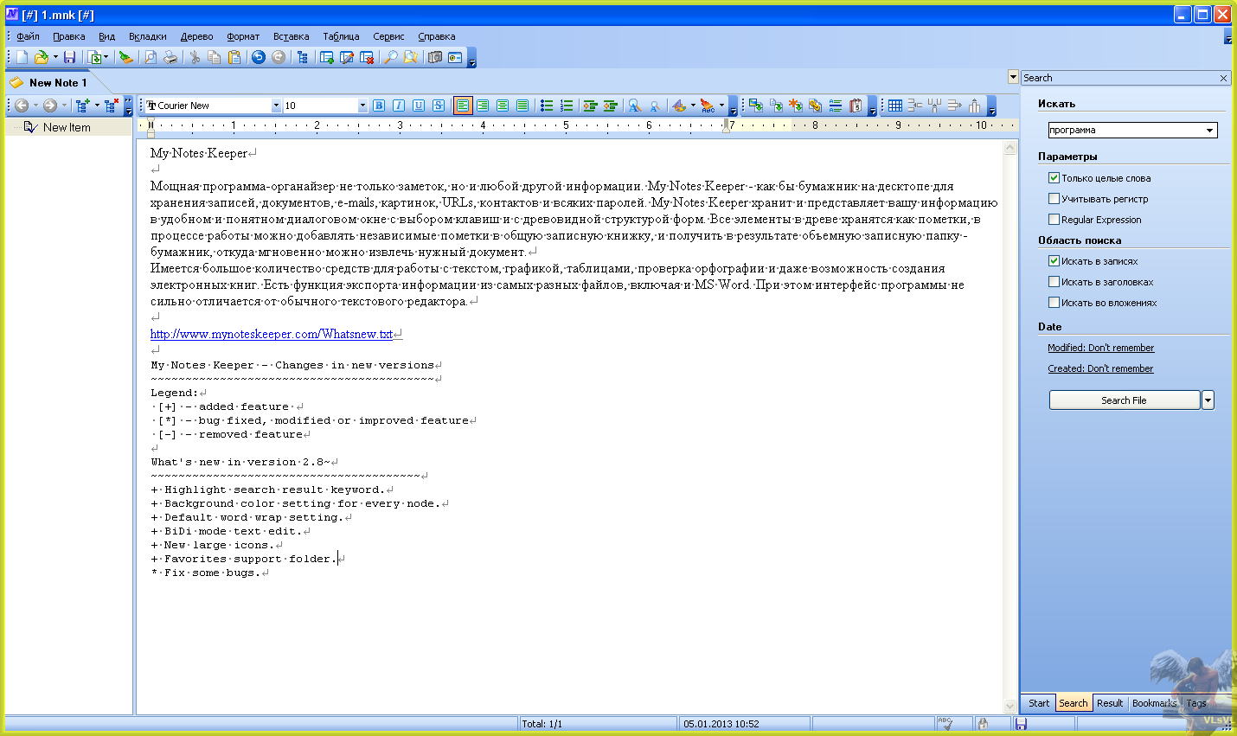Click the Search File button

[1124, 400]
